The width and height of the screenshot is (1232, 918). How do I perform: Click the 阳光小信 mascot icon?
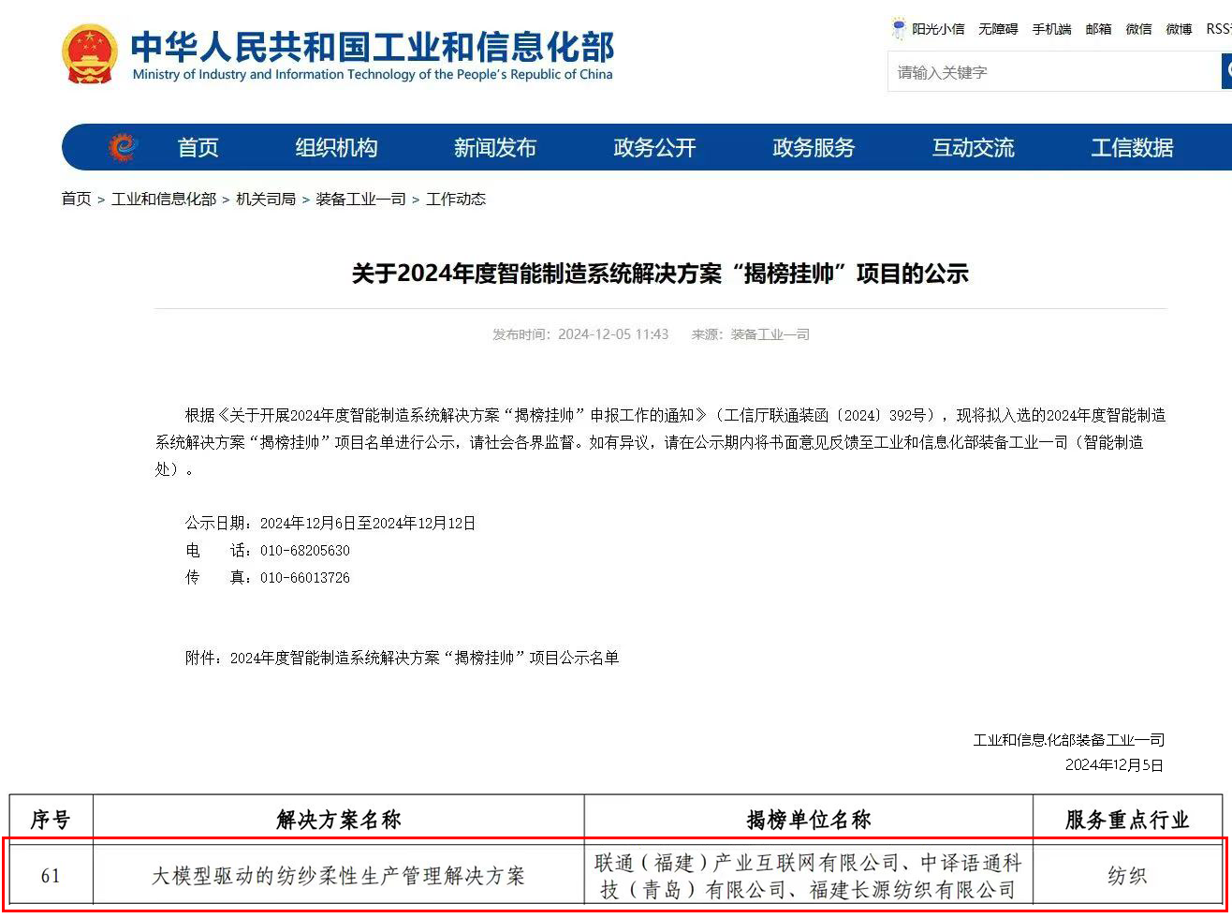pyautogui.click(x=900, y=28)
